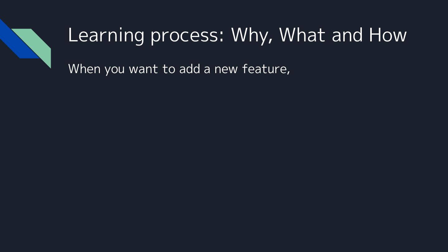This screenshot has width=448, height=252.
Task: Click the word "When" in the body text
Action: click(x=84, y=69)
